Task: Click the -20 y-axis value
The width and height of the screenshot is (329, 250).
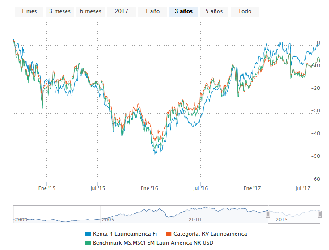Action: (x=315, y=89)
